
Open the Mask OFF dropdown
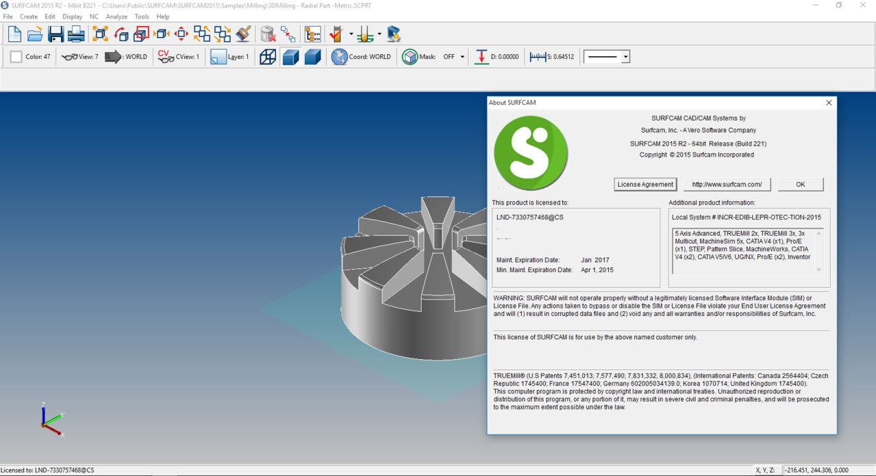(x=462, y=57)
